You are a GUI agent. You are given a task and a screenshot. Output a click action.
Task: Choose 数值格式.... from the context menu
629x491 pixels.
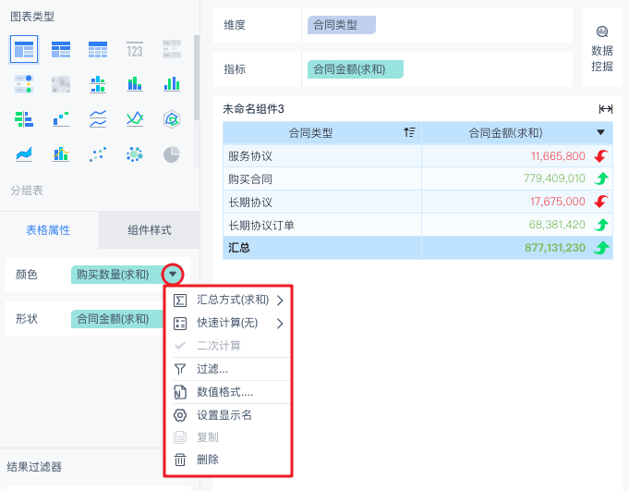pos(229,392)
